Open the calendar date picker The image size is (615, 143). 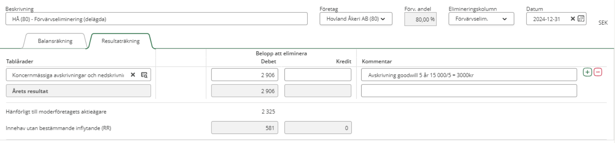point(581,18)
